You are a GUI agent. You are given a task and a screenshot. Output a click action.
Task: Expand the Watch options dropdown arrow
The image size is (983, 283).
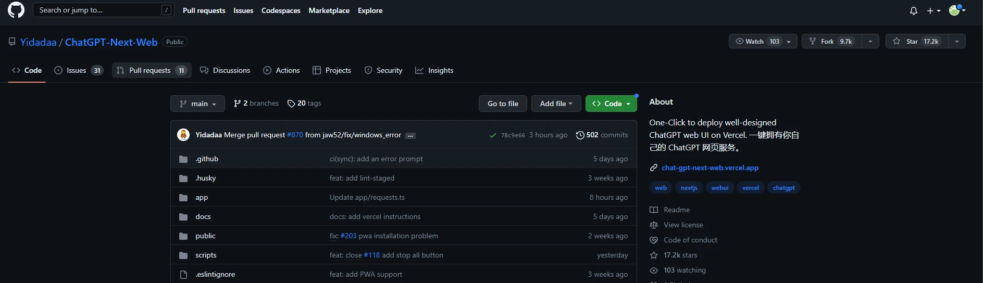[789, 42]
